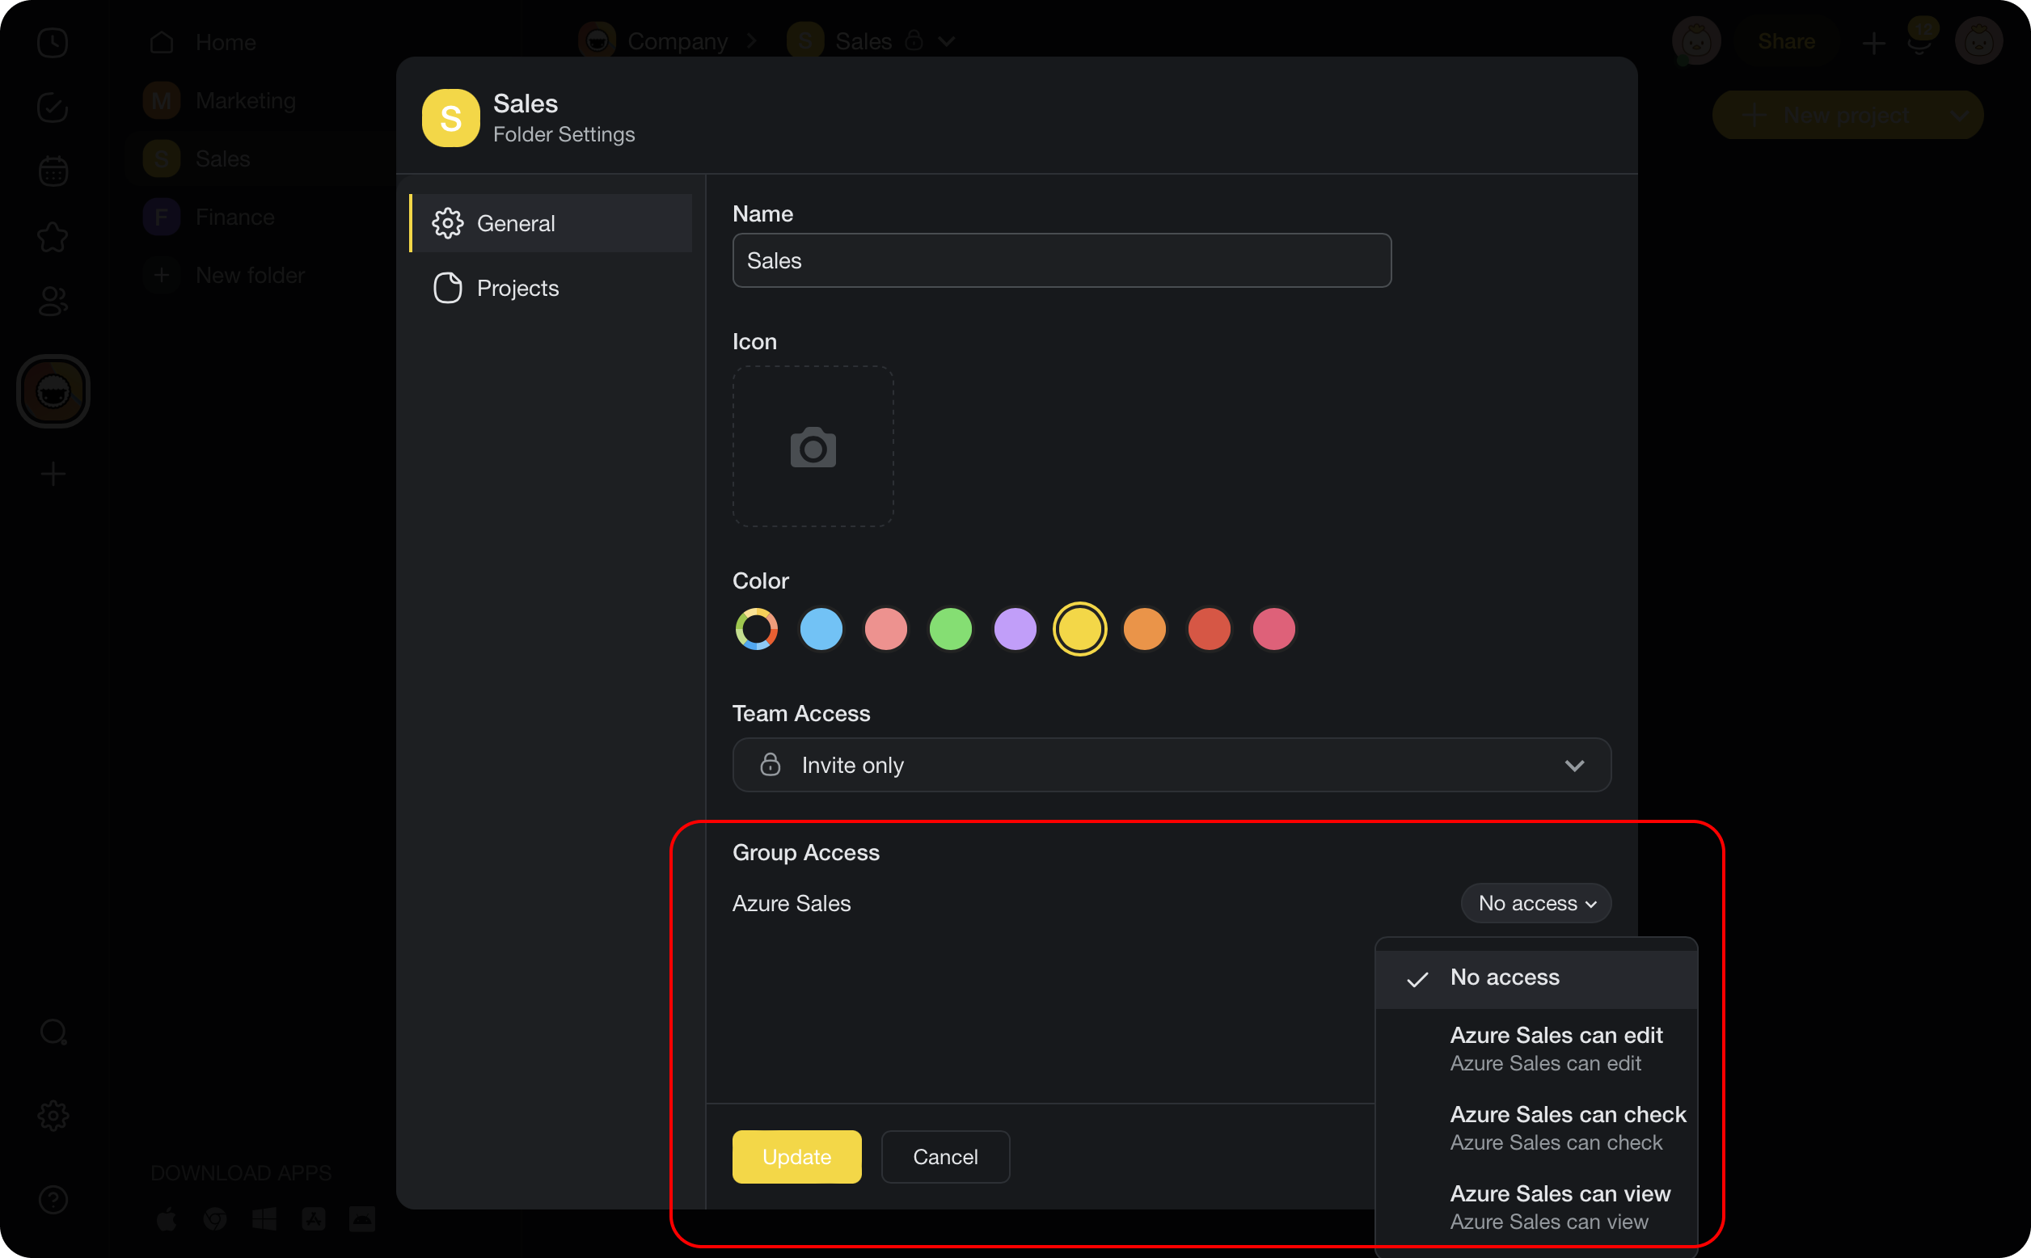2031x1258 pixels.
Task: Select the General settings tab
Action: [x=515, y=223]
